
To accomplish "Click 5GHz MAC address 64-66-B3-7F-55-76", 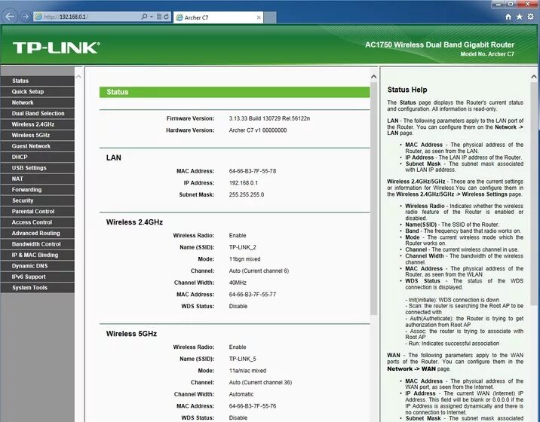I will 253,406.
